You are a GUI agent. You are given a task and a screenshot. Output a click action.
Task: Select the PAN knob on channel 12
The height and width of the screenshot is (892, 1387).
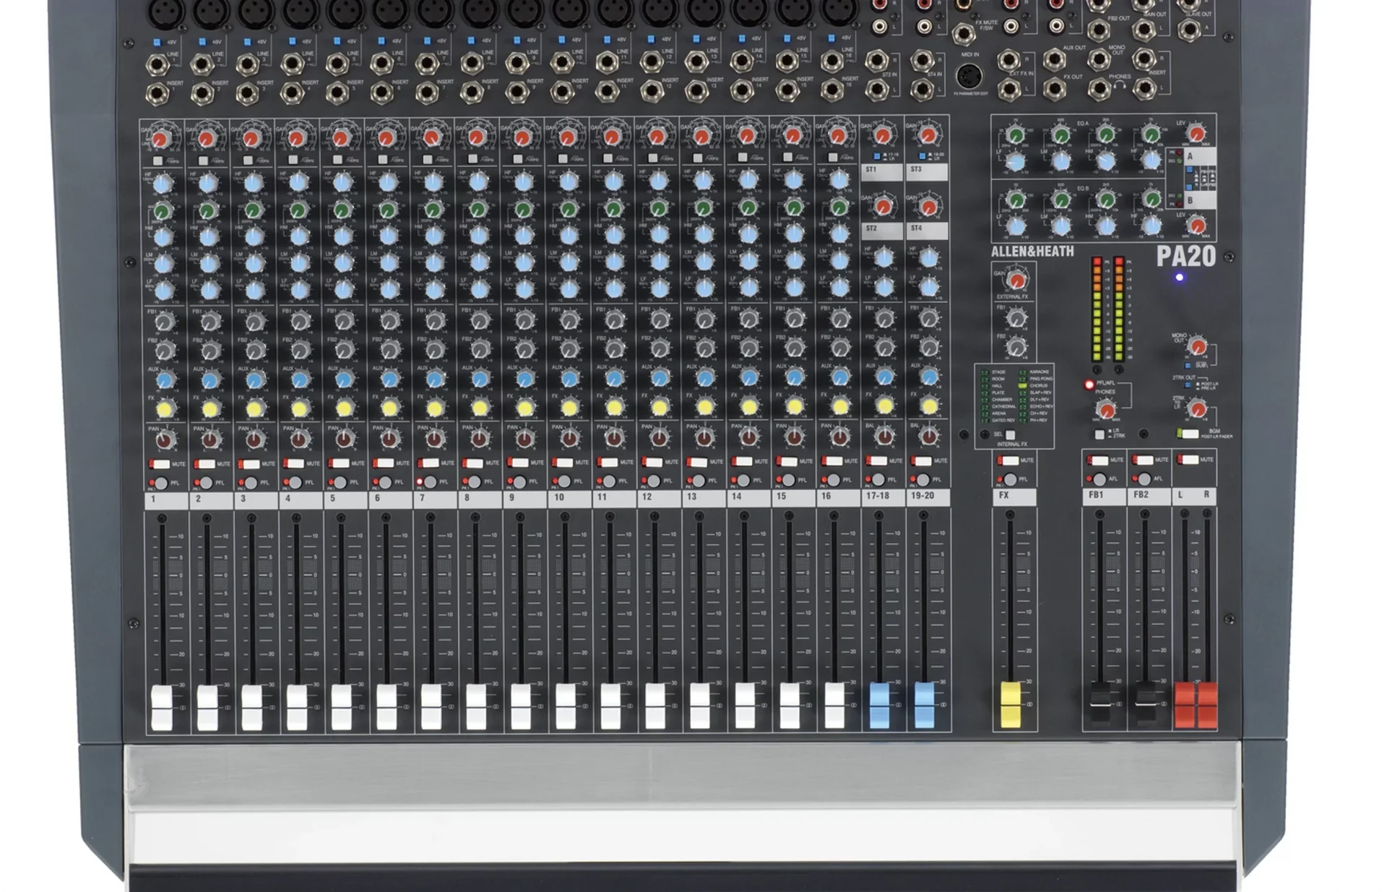point(658,438)
